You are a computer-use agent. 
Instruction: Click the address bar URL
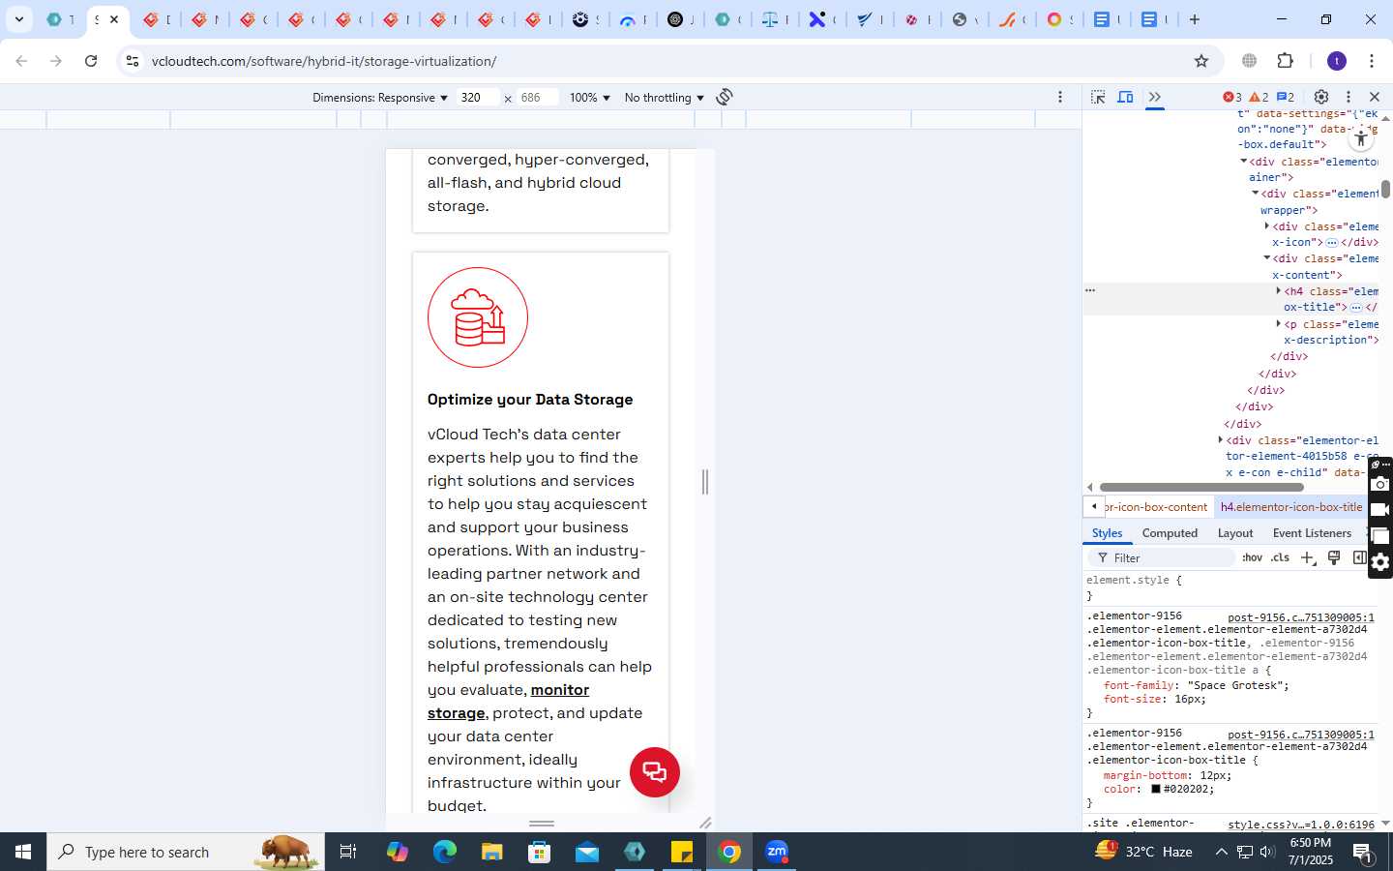324,61
